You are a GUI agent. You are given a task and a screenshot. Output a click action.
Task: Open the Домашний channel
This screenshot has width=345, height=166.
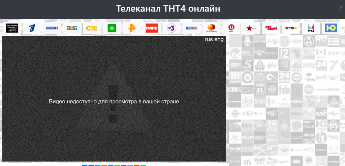tap(212, 28)
